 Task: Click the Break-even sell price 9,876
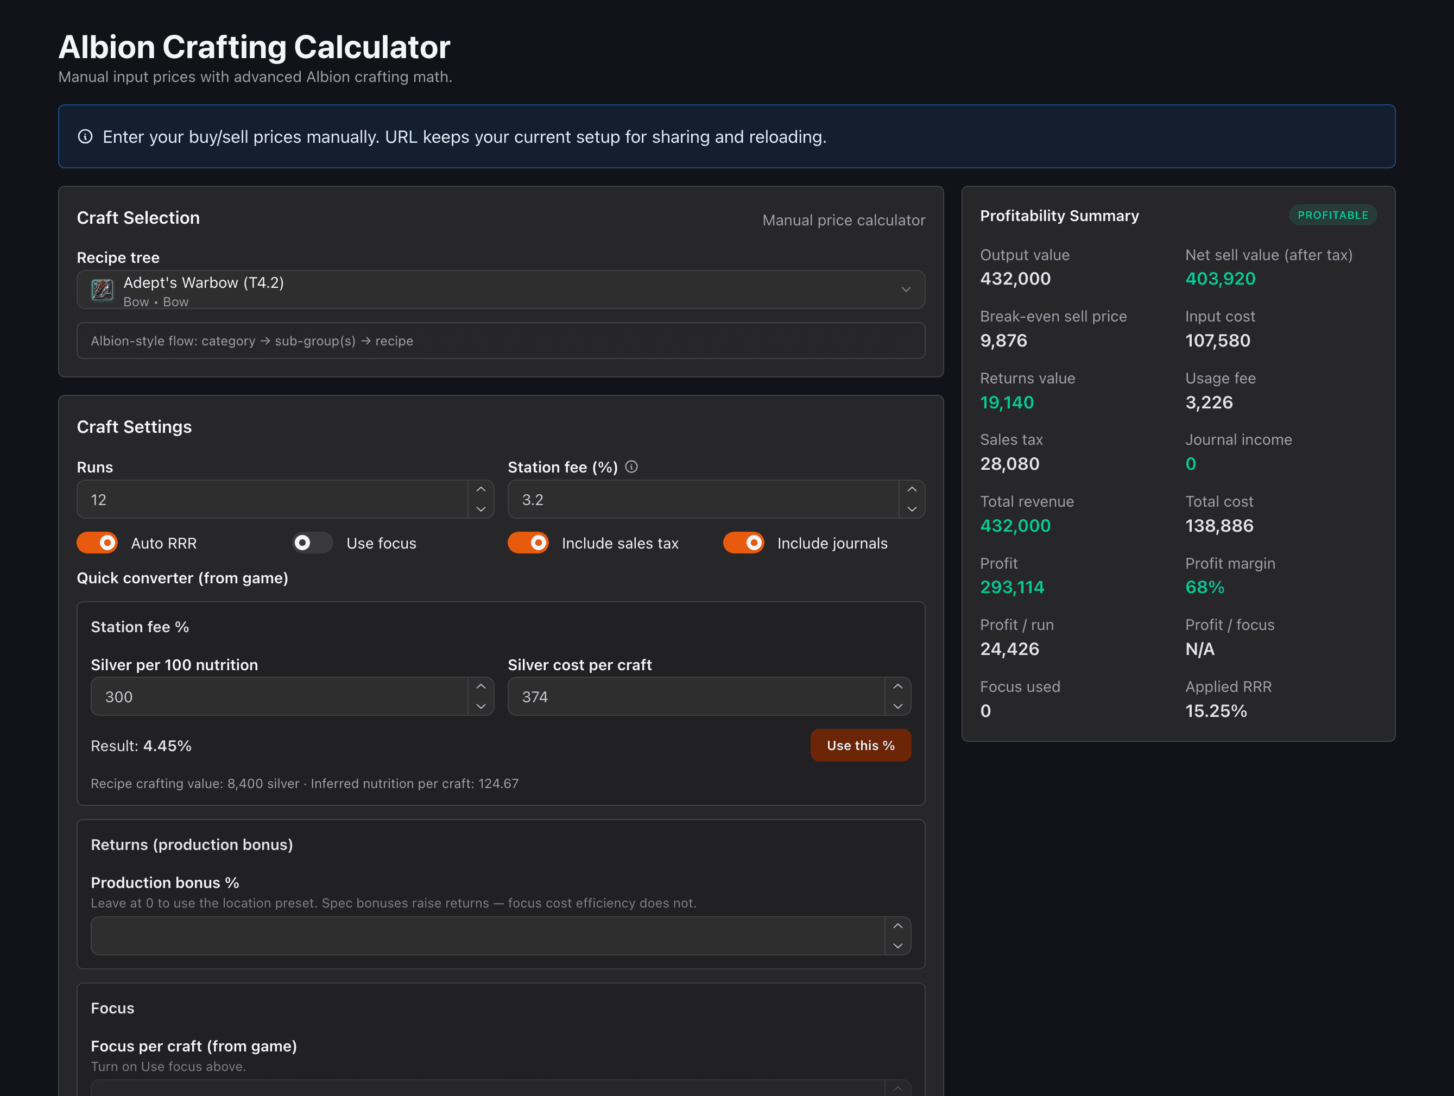tap(1004, 341)
